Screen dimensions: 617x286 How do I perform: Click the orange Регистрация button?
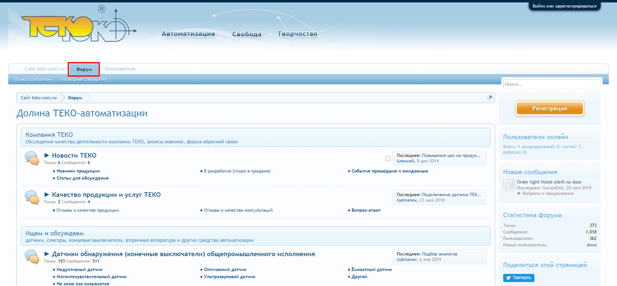coord(550,108)
